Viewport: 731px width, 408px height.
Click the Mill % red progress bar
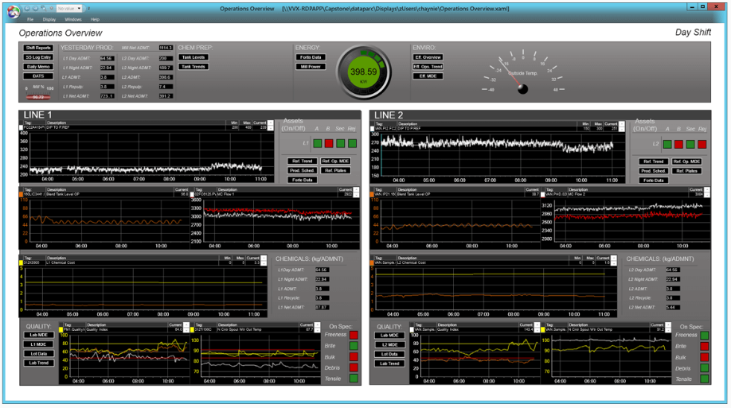point(38,97)
